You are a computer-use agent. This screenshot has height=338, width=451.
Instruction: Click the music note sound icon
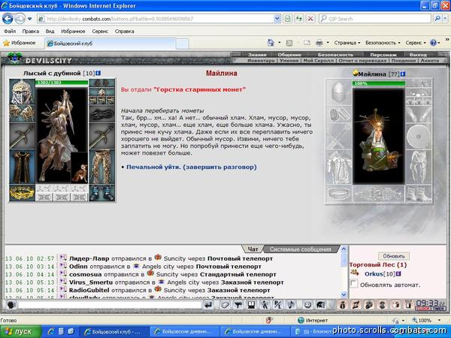click(x=291, y=305)
